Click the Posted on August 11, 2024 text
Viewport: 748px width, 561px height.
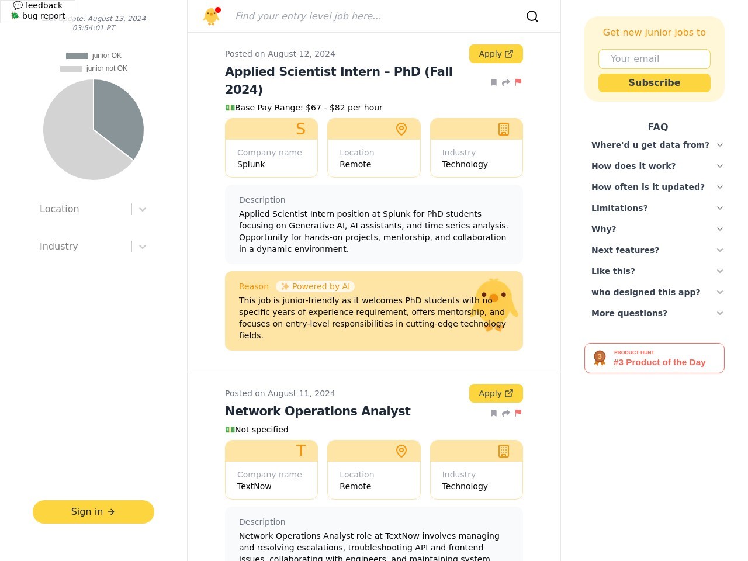coord(280,393)
